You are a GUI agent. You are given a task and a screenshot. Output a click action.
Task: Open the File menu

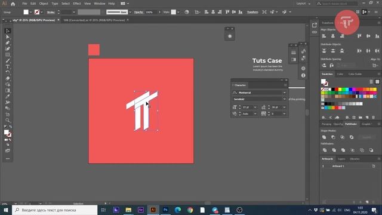(x=24, y=4)
